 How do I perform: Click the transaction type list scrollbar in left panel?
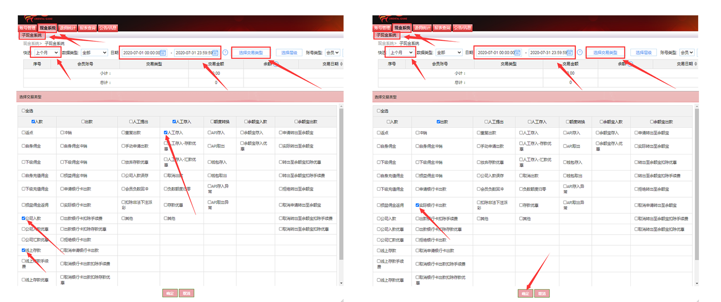(341, 185)
